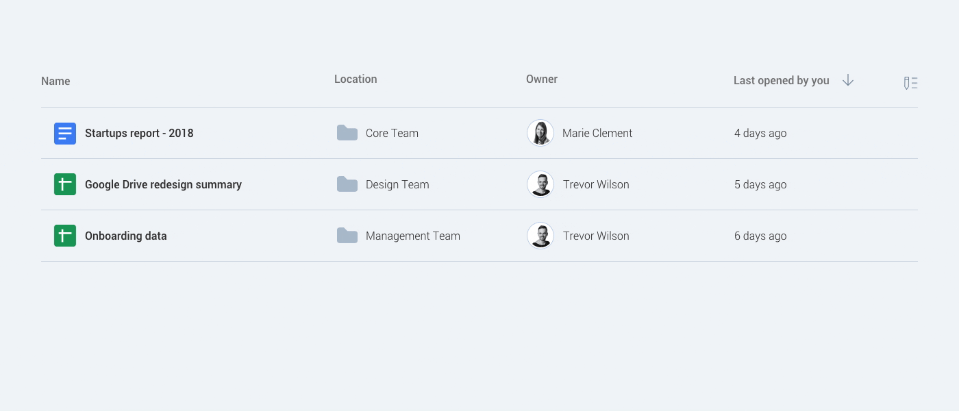Viewport: 959px width, 411px height.
Task: Click the Design Team folder icon
Action: pos(347,184)
